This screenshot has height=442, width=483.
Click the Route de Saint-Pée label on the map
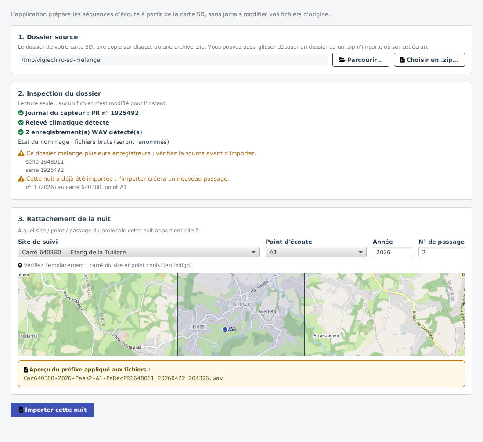click(422, 325)
